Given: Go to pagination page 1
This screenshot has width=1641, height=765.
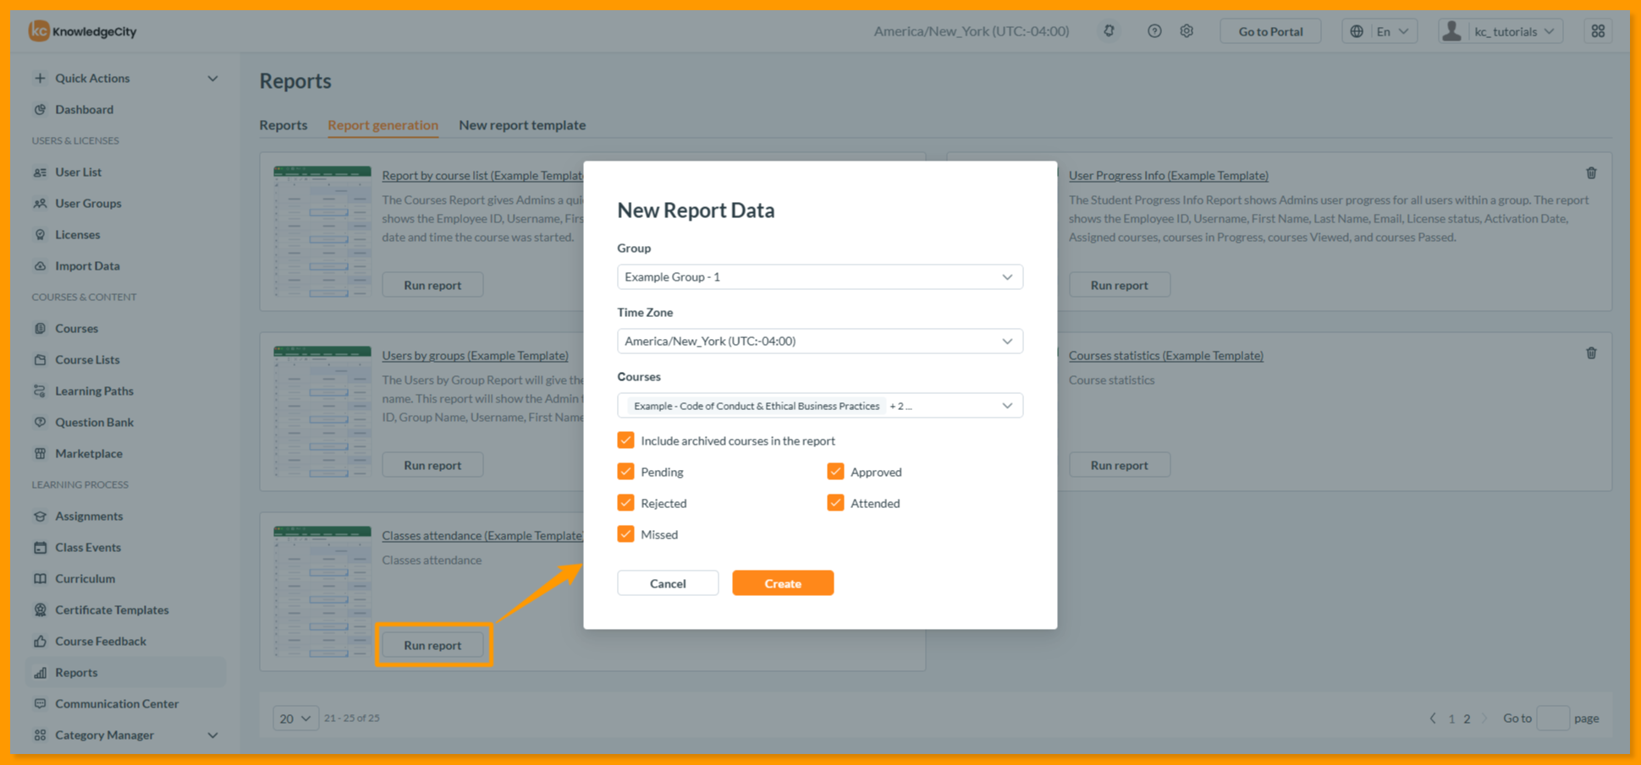Looking at the screenshot, I should pyautogui.click(x=1451, y=719).
